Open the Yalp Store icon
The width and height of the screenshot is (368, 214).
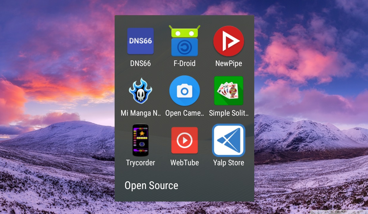pyautogui.click(x=229, y=140)
